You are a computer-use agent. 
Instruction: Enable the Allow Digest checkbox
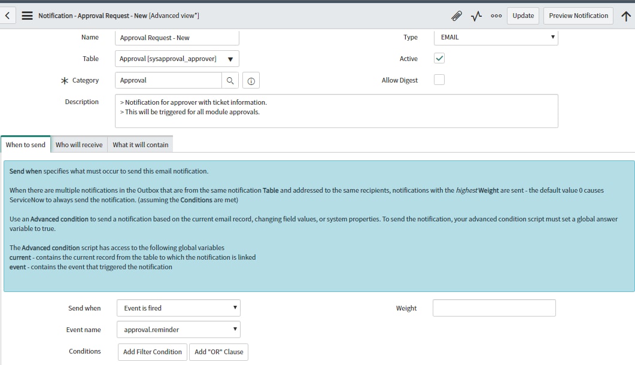click(x=439, y=80)
